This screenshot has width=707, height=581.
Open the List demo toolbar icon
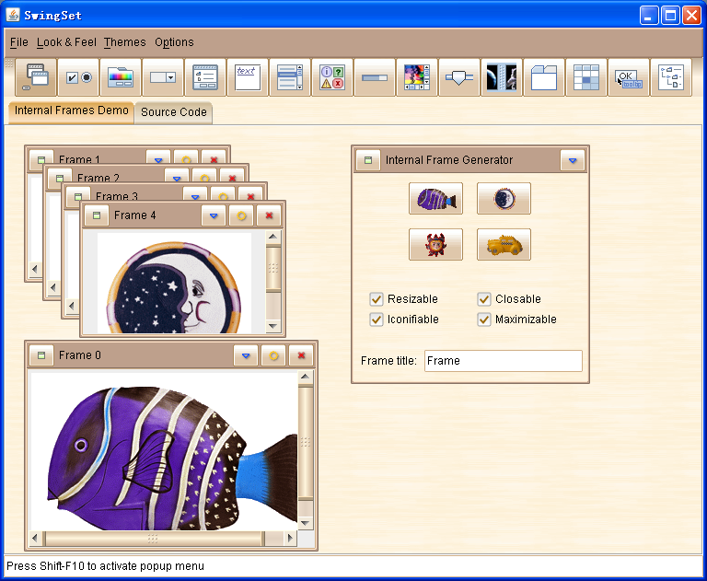tap(290, 77)
